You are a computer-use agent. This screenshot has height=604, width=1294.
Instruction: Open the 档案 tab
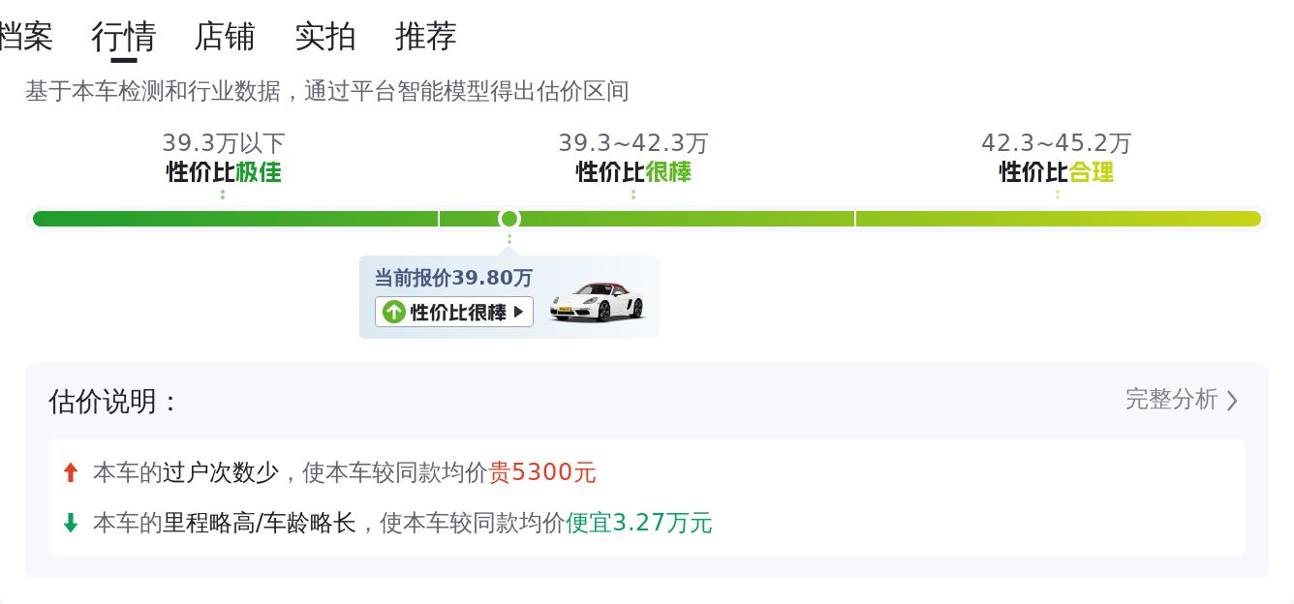(x=25, y=37)
